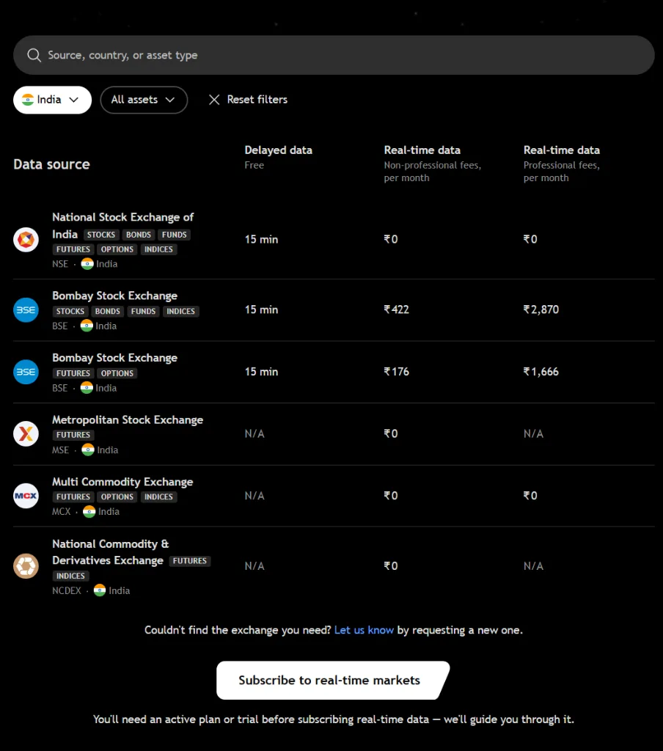This screenshot has height=751, width=663.
Task: Select the OPTIONS tag under Multi Commodity Exchange
Action: [117, 497]
